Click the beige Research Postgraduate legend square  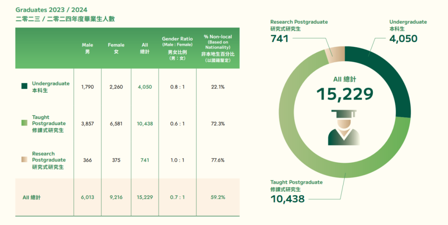click(24, 160)
